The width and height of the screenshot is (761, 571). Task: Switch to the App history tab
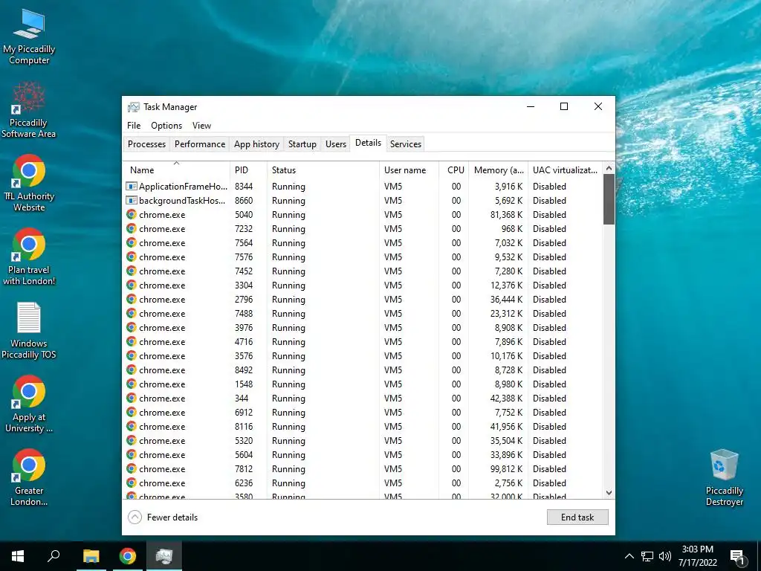point(256,144)
